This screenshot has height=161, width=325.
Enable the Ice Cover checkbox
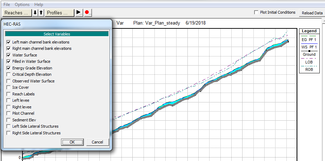point(8,87)
